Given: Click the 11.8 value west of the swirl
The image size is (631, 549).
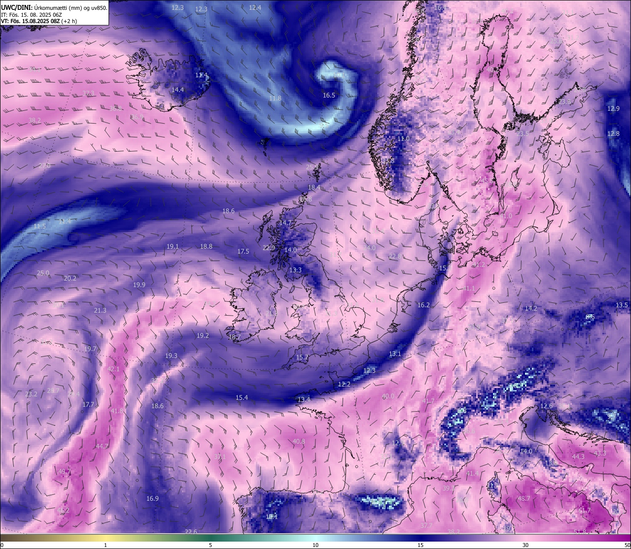Looking at the screenshot, I should (275, 98).
